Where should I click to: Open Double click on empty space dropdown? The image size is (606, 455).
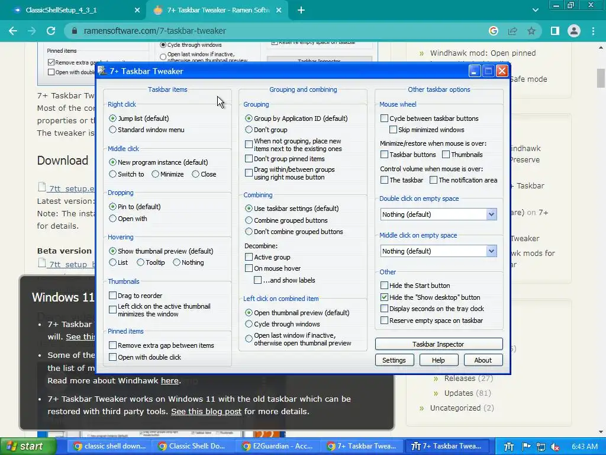439,214
